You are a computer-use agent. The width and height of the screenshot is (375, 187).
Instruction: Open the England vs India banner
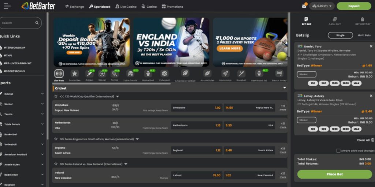coord(171,42)
